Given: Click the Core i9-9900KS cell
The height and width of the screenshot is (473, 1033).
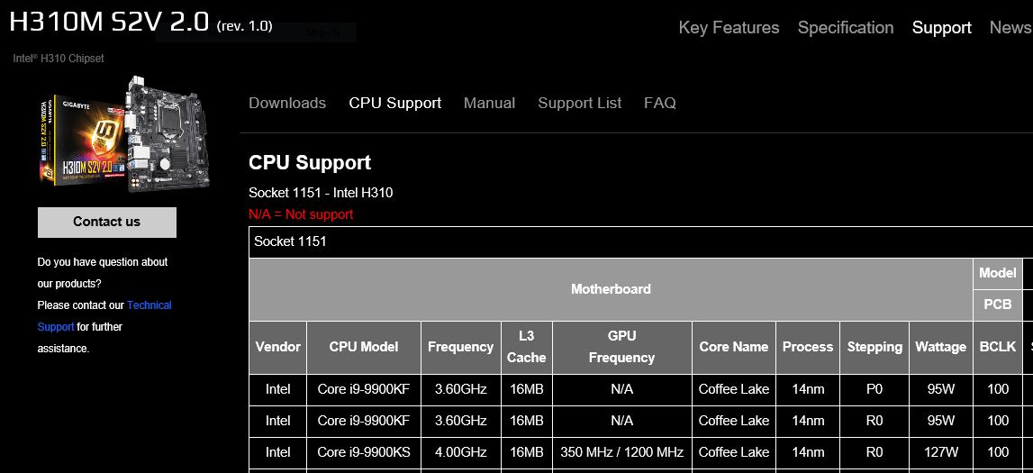Looking at the screenshot, I should coord(364,452).
